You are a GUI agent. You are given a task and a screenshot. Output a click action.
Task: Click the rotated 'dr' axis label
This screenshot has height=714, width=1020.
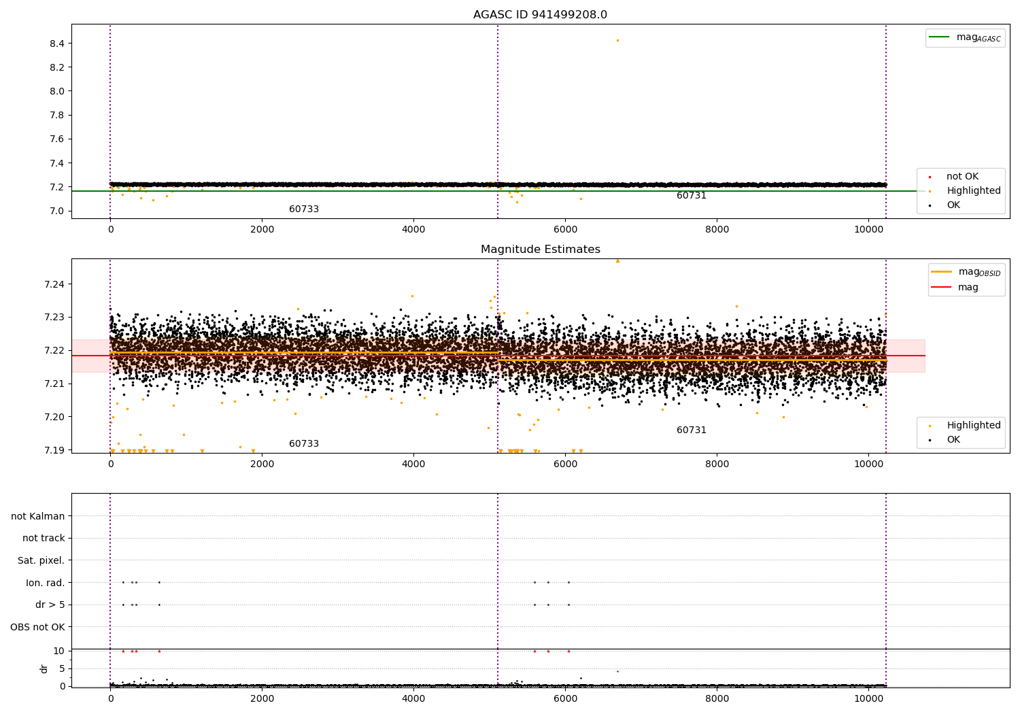(44, 668)
